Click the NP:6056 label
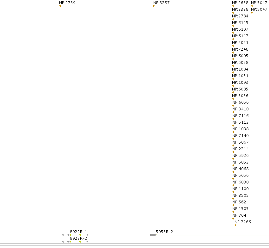Viewport: 269px width, 248px height. coord(241,102)
